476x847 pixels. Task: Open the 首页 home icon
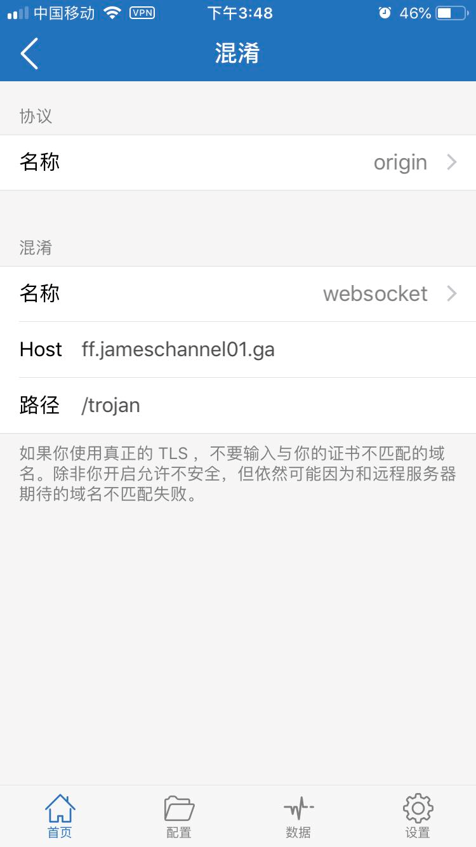tap(60, 808)
